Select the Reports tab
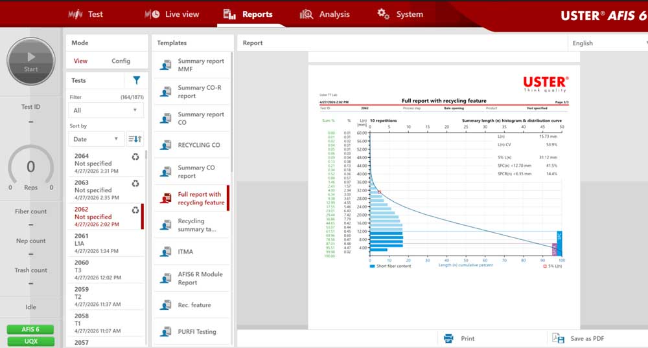648x348 pixels. click(x=248, y=14)
